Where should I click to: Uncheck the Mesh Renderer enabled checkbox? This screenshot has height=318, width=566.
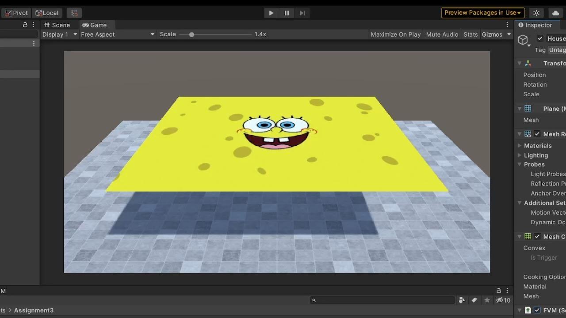537,134
